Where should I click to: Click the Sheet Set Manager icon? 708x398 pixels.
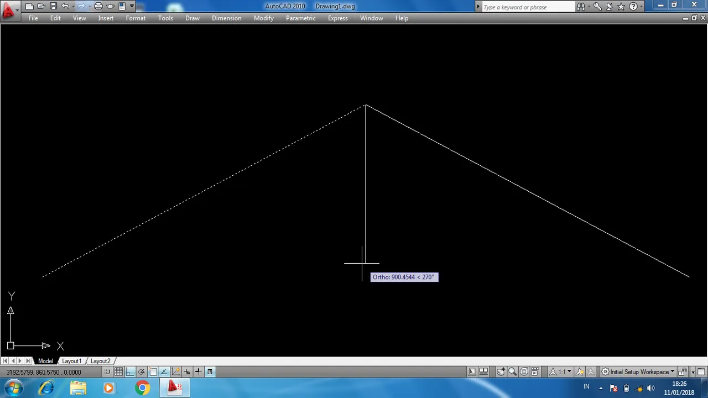(x=122, y=6)
